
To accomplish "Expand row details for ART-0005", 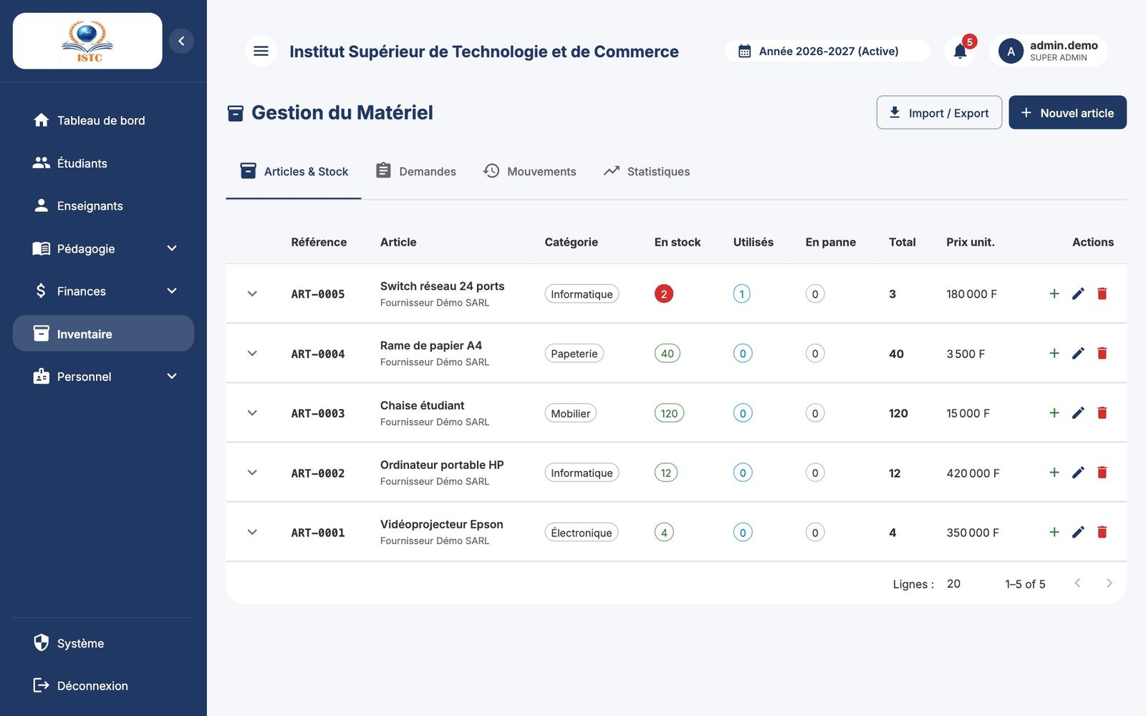I will [252, 294].
